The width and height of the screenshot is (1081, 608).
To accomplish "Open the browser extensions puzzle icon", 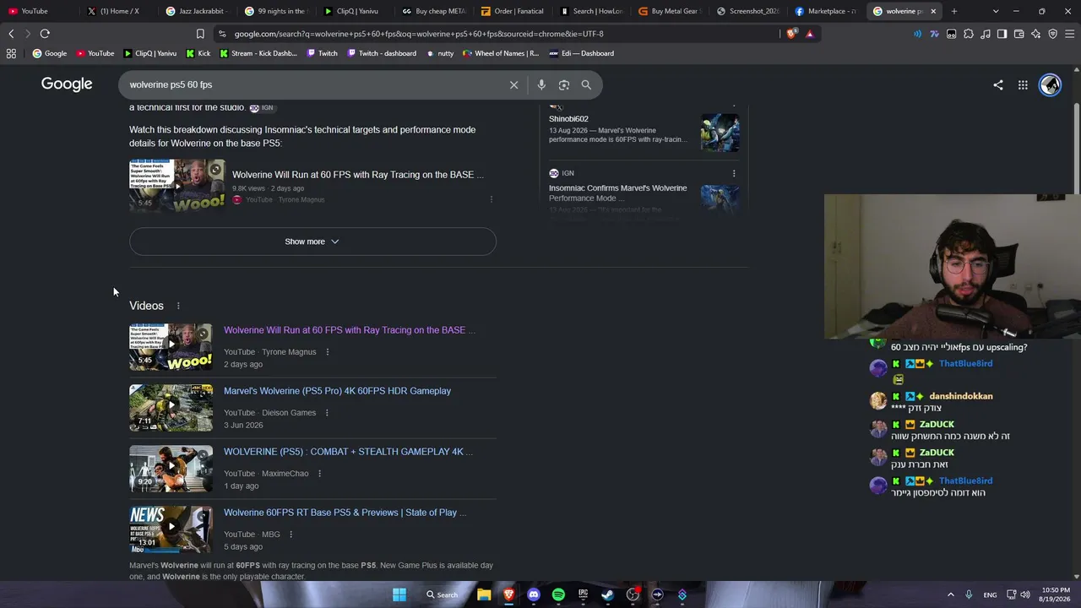I will point(969,34).
